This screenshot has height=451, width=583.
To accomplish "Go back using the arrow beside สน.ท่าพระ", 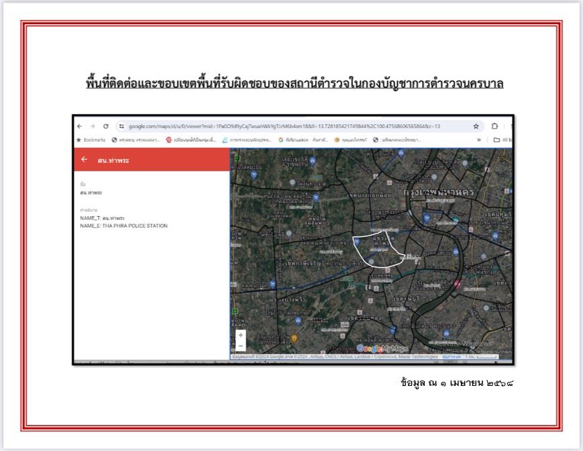I will pyautogui.click(x=84, y=160).
